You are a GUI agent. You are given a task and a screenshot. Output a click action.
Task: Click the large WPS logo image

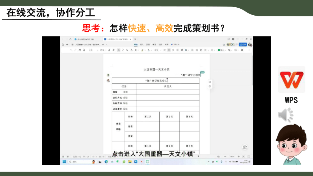(292, 80)
